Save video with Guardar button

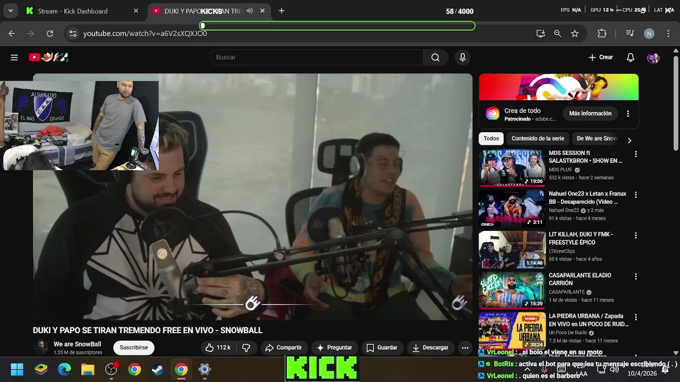[382, 348]
